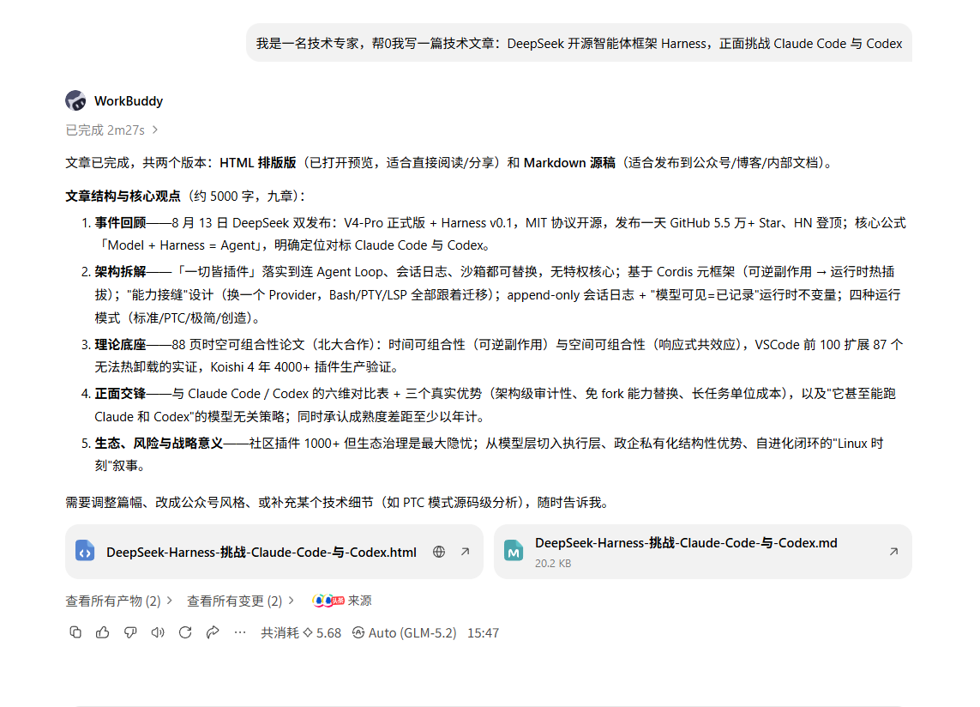The width and height of the screenshot is (980, 707).
Task: Click the WorkBuddy avatar icon
Action: click(x=75, y=100)
